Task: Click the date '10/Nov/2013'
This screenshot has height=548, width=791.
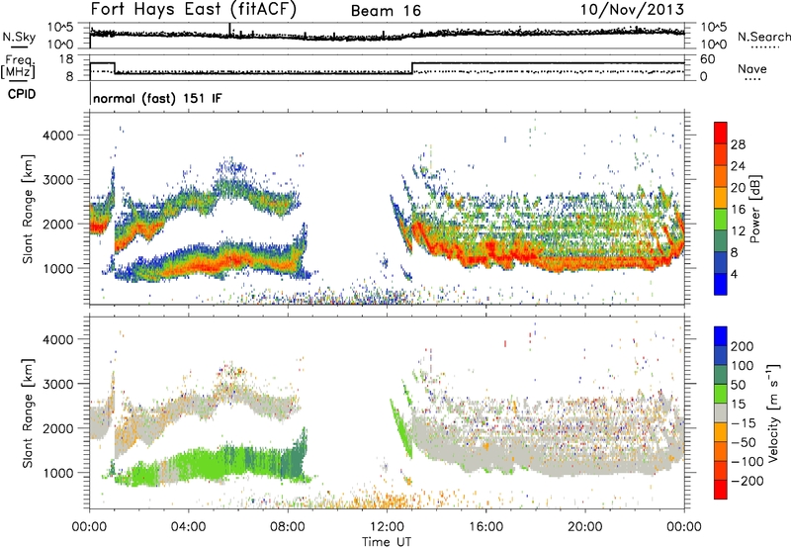Action: (x=632, y=9)
